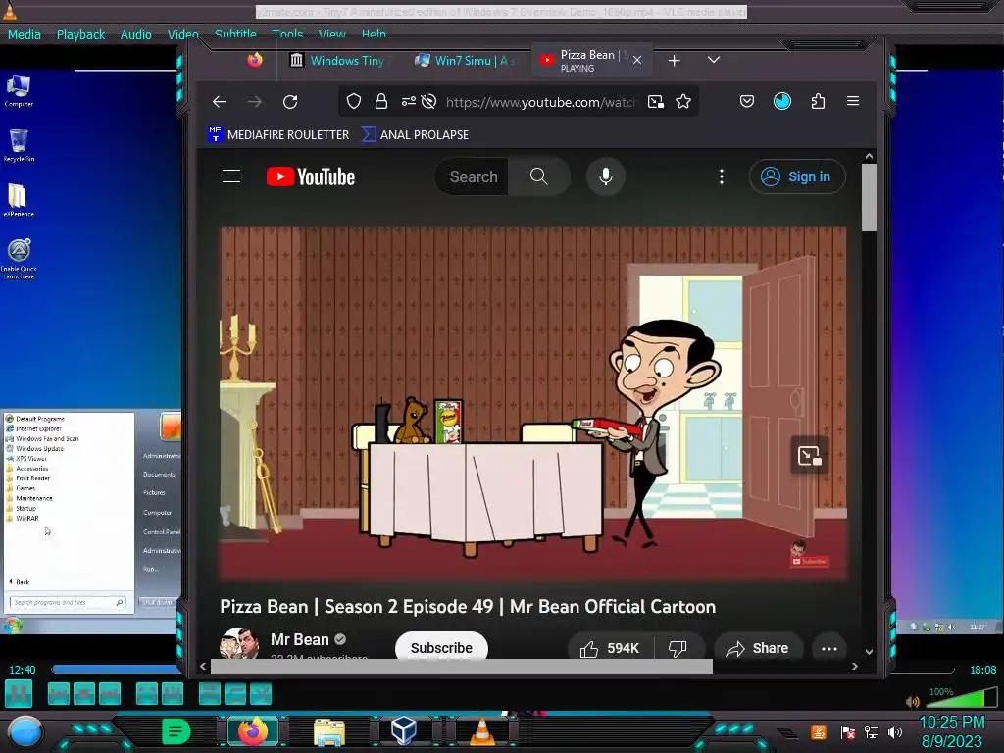Start voice search with the microphone

(x=606, y=176)
